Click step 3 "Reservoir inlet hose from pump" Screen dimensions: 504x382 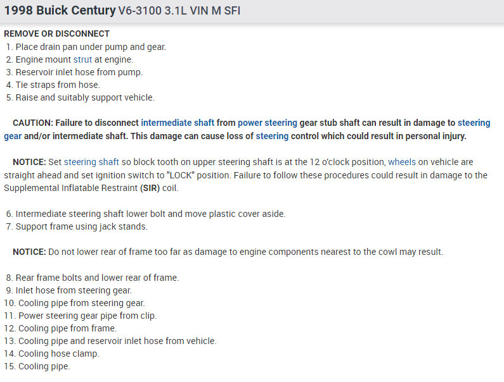(79, 72)
